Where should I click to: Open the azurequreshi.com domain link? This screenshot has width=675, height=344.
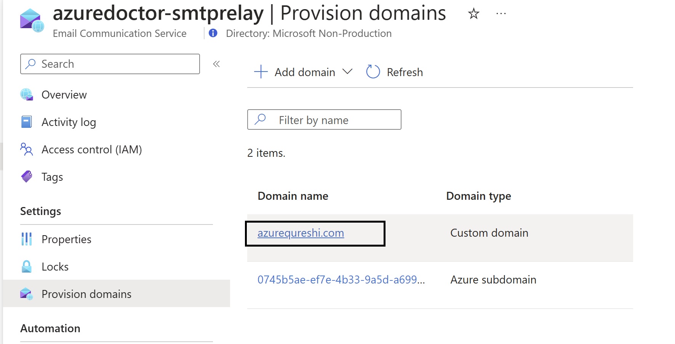[301, 233]
